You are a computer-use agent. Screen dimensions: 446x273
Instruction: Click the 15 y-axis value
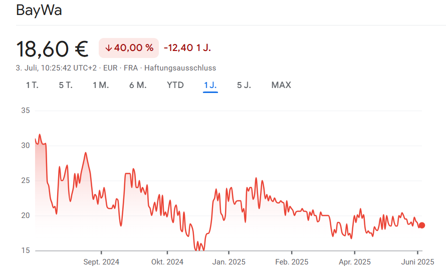click(x=26, y=250)
